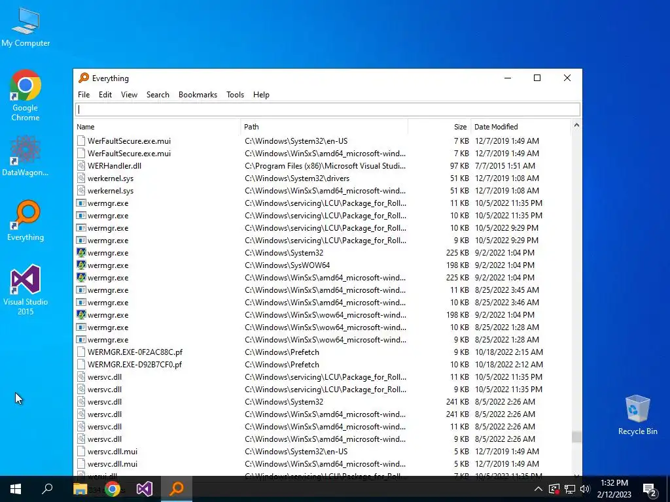Open the Help menu
The height and width of the screenshot is (502, 670).
pyautogui.click(x=261, y=95)
